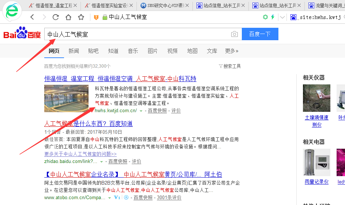Open the Baidu paw search-engine selector
Viewport: 345px width, 205px height.
coord(293,17)
